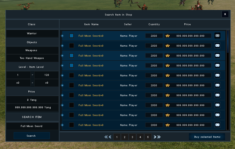Screen dimensions: 235x149
Task: Go to results page 4
Action: point(140,137)
